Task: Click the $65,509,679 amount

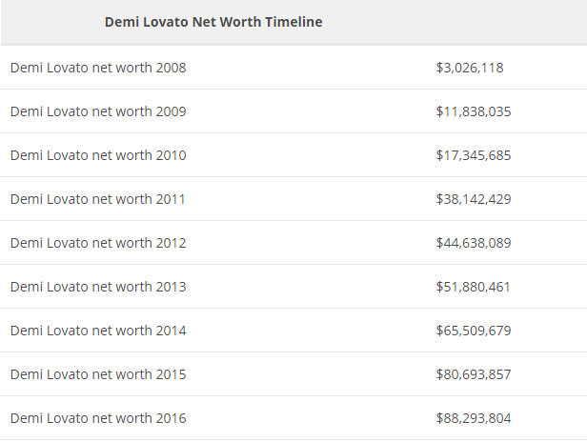Action: point(474,331)
